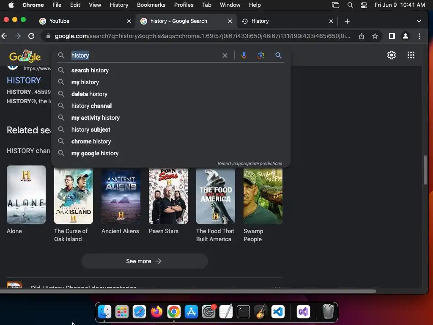Click the blue search magnifier button
Image resolution: width=433 pixels, height=325 pixels.
pyautogui.click(x=278, y=55)
